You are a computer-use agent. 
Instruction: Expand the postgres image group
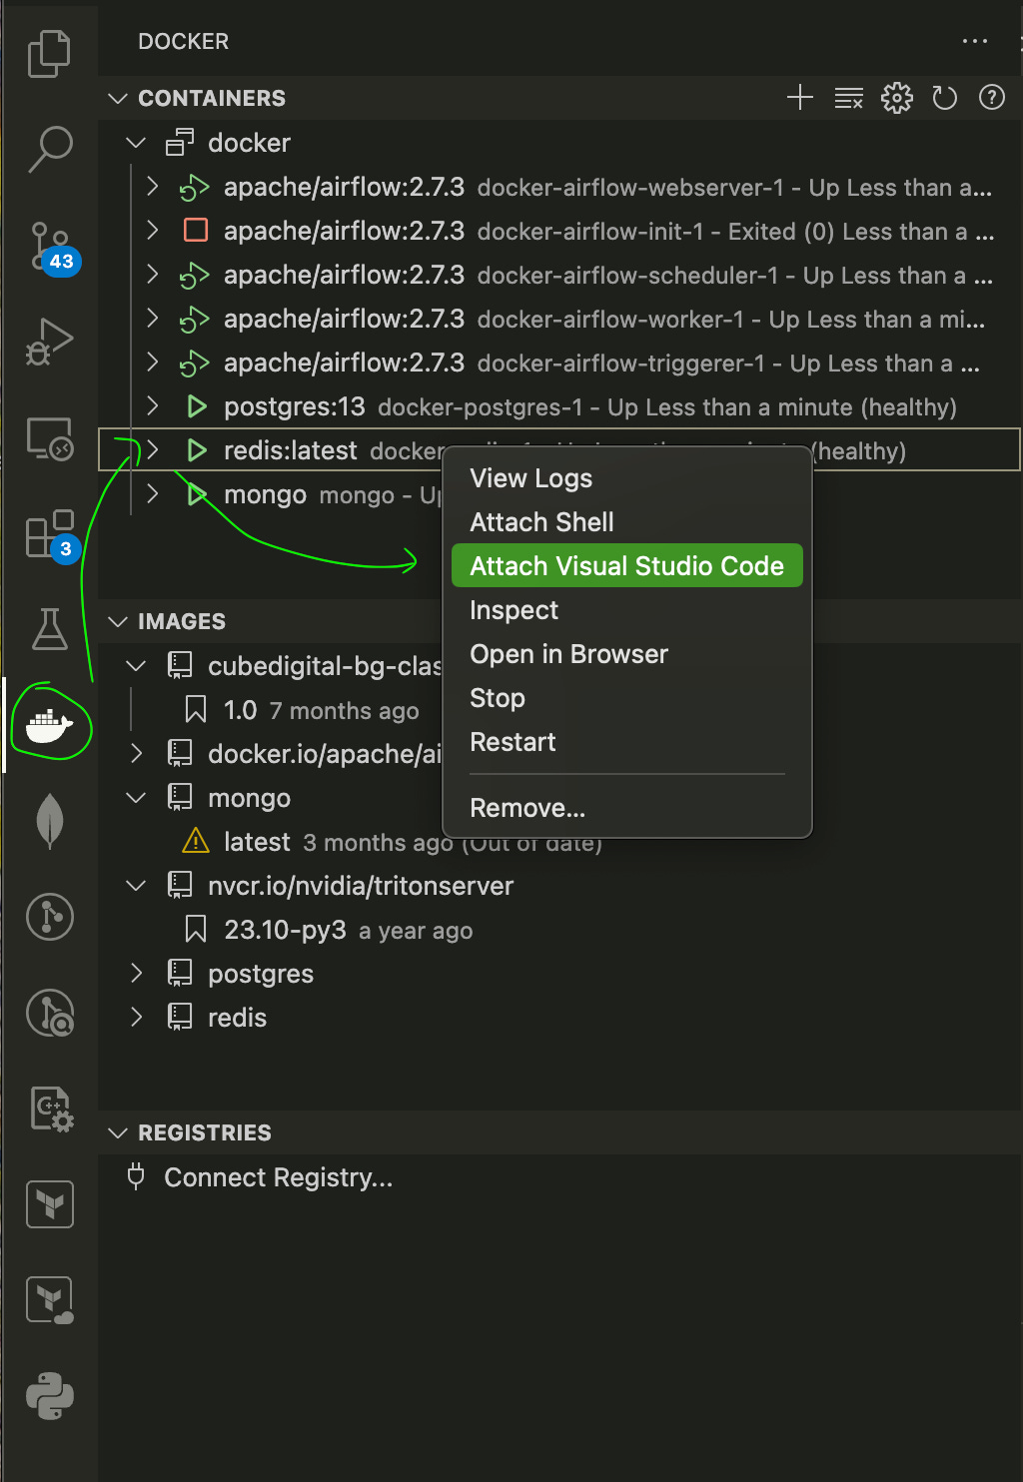point(136,973)
